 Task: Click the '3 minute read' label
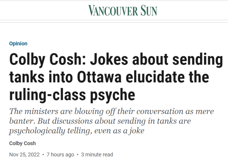[x=97, y=154]
